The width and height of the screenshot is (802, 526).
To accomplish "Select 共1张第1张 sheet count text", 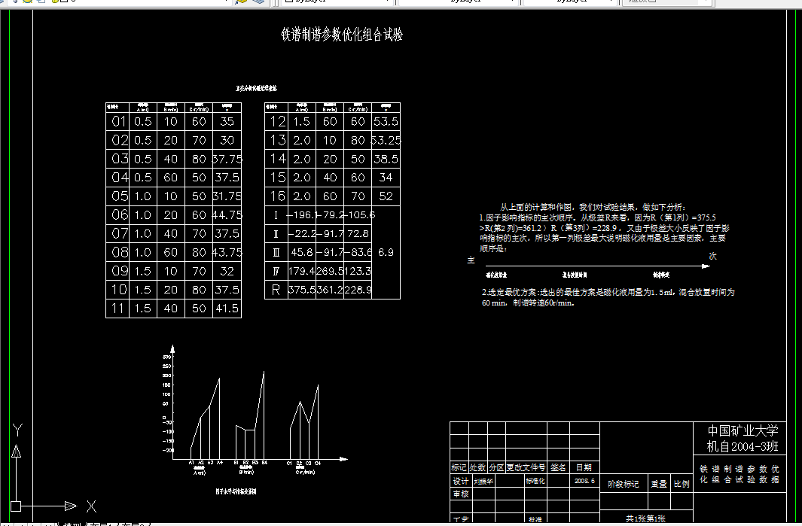I will (645, 518).
